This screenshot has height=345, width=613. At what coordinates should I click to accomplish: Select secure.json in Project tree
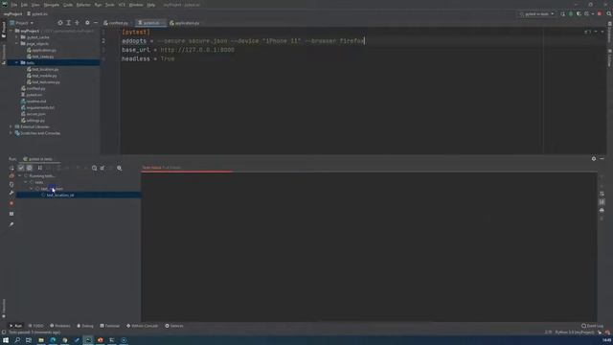coord(34,114)
